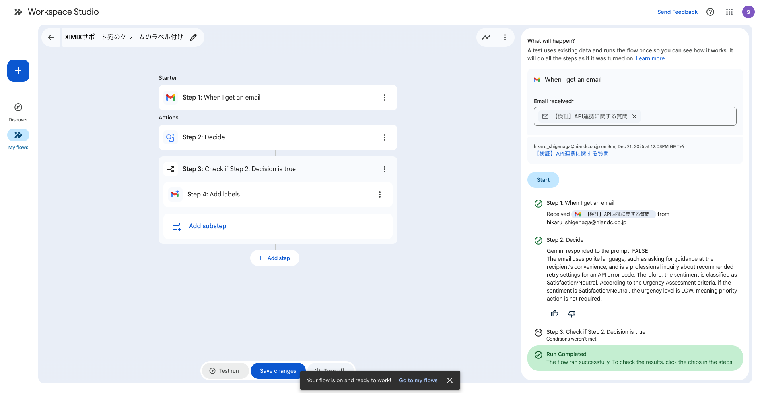Dismiss the flow ready notification toast
The height and width of the screenshot is (393, 762).
point(450,380)
